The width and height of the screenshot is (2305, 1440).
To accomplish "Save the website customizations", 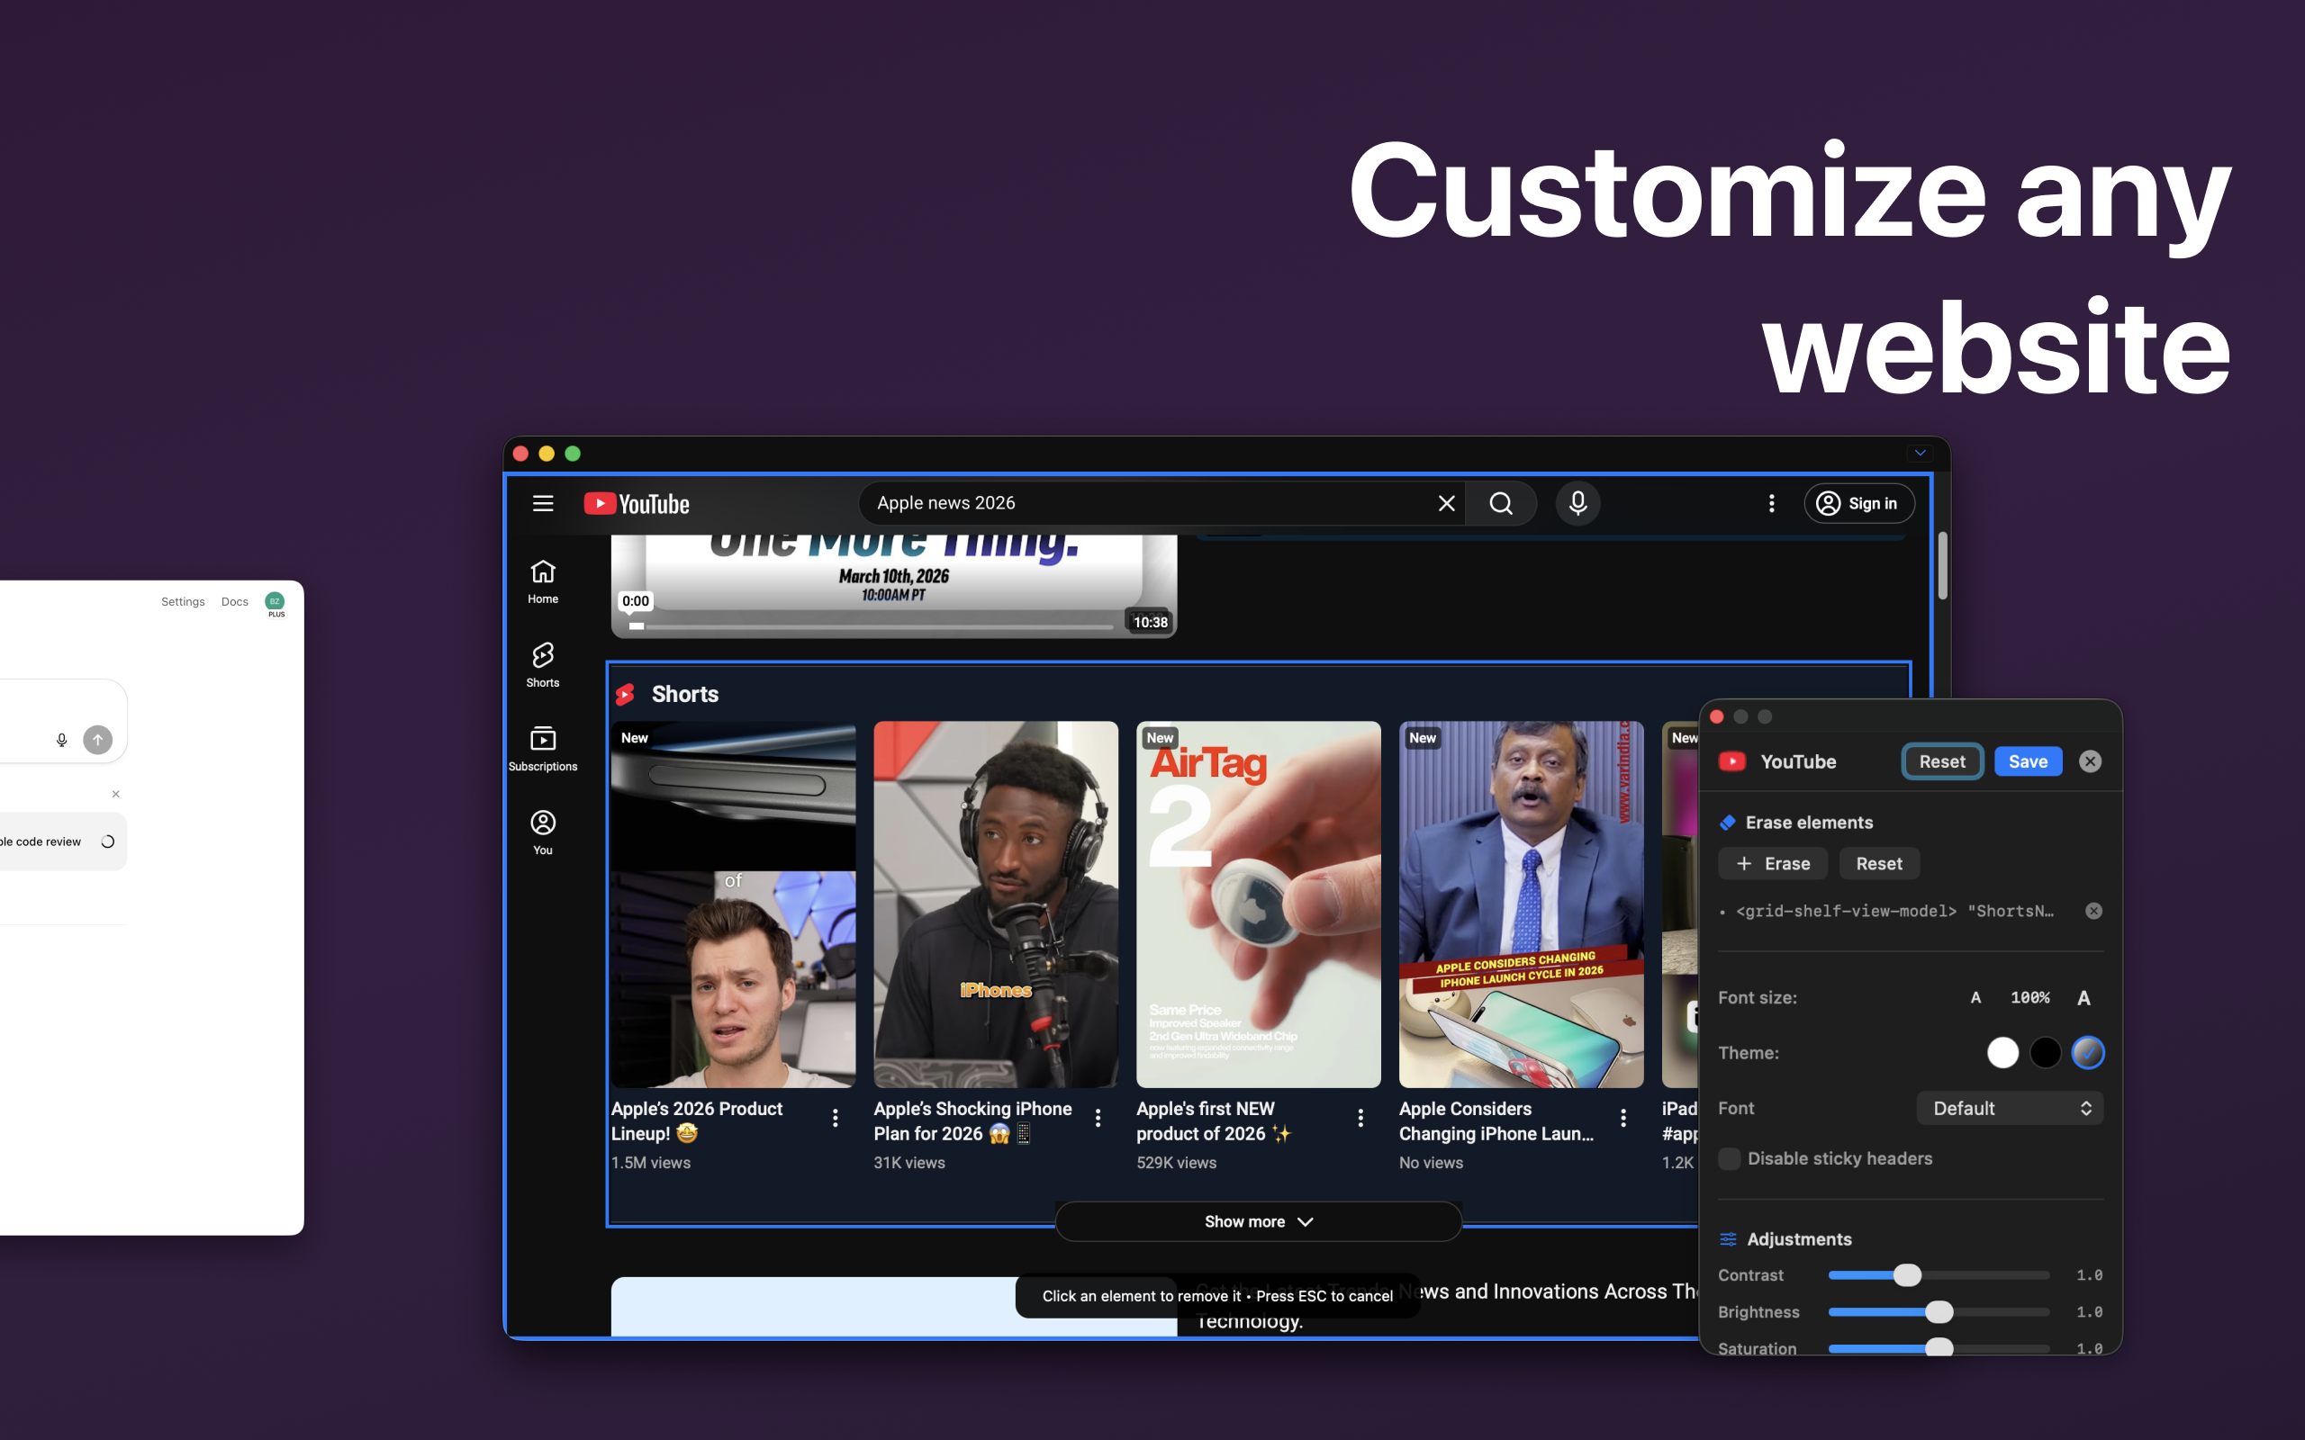I will [2027, 761].
